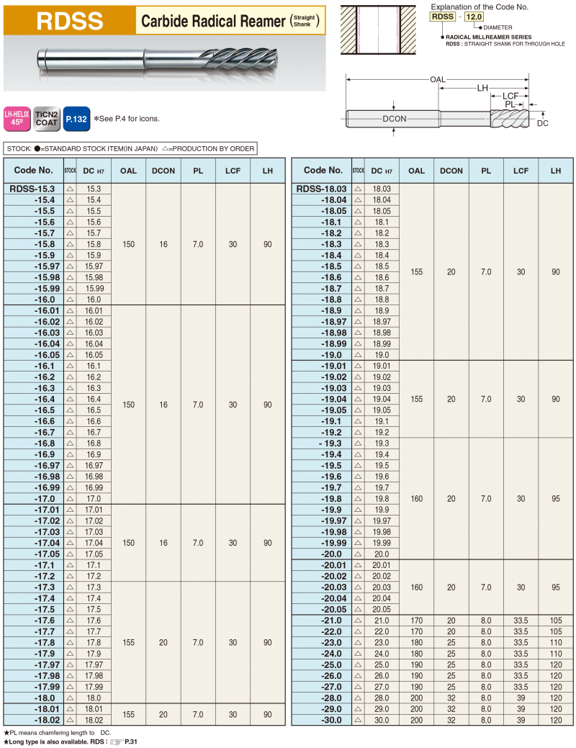
Task: Select the RDSS-15.3 code cell
Action: pos(33,189)
